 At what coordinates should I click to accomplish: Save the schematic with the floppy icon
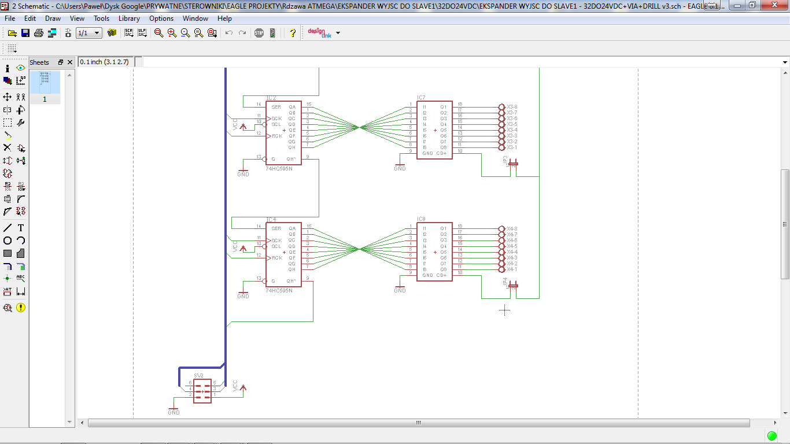[25, 33]
